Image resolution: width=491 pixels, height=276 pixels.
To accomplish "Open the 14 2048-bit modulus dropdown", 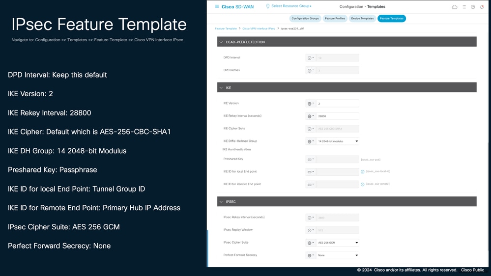I will point(338,141).
